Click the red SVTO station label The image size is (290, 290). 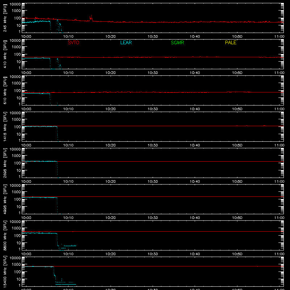click(x=74, y=42)
